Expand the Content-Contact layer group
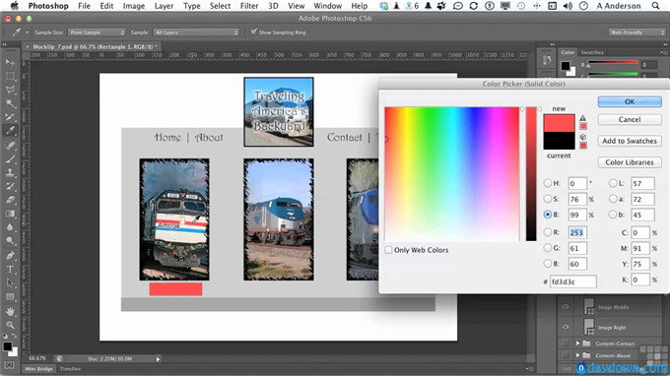The height and width of the screenshot is (376, 670). [x=577, y=344]
